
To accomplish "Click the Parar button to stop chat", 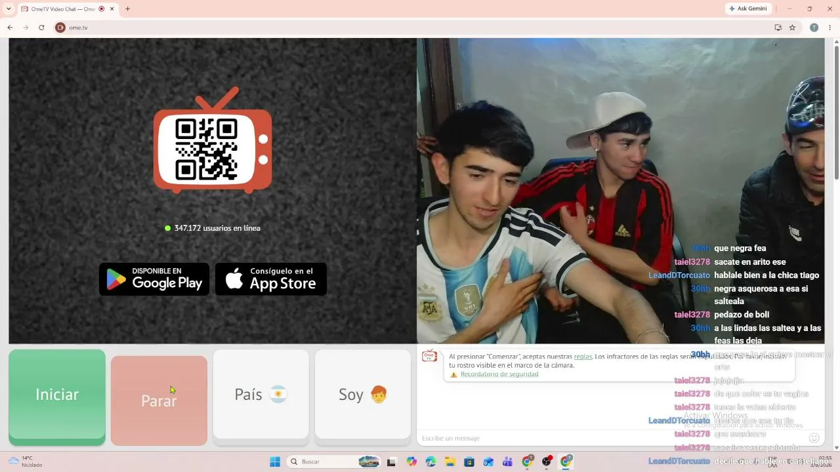I will pyautogui.click(x=159, y=401).
